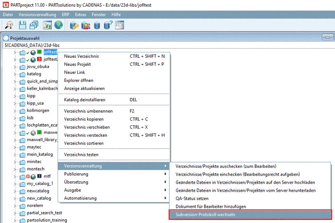Select Verzeichnis verschieben entry
The width and height of the screenshot is (335, 223).
click(114, 127)
